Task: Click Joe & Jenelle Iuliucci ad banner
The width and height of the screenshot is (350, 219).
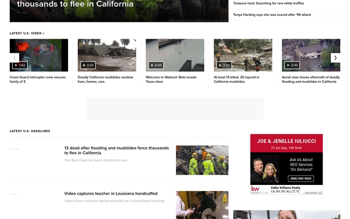Action: point(287,164)
